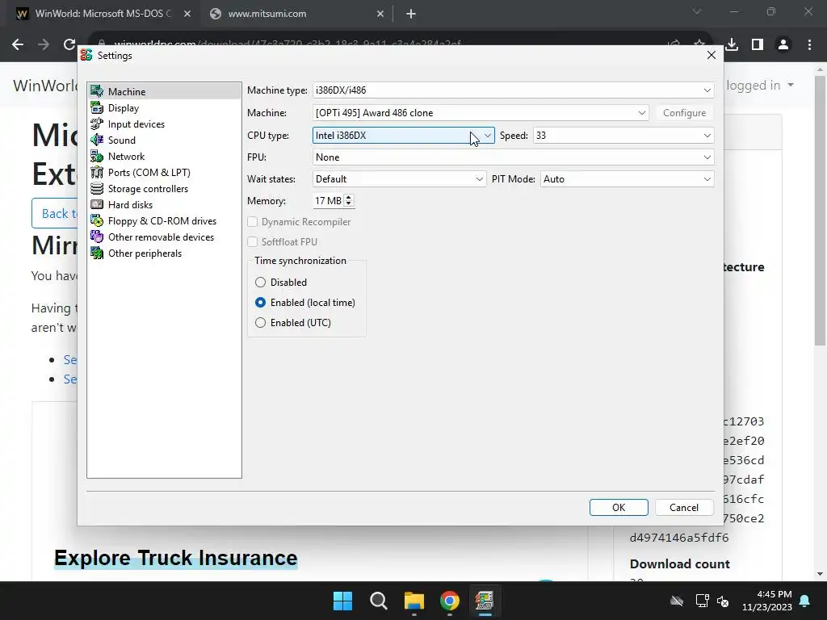Click Explore Truck Insurance ad heading
827x620 pixels.
175,558
